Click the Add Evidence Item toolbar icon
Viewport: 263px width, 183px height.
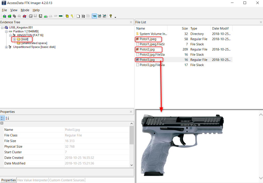[4, 16]
